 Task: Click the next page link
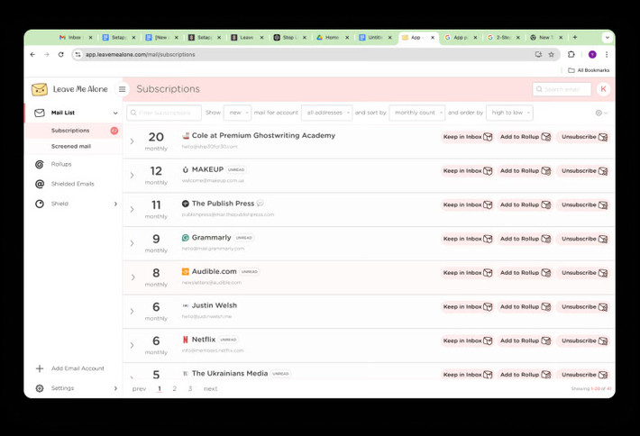211,388
